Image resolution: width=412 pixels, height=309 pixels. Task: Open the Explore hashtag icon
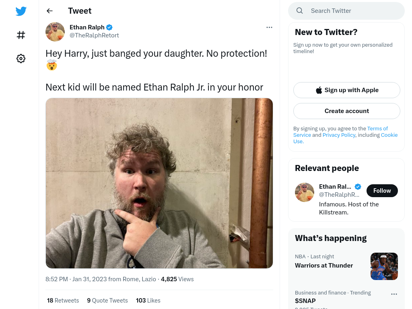21,35
